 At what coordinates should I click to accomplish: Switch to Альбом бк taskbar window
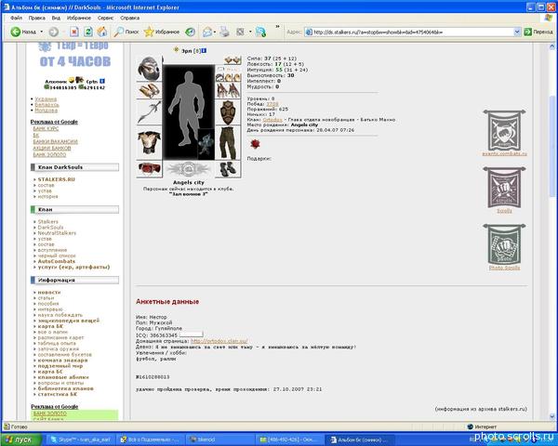(x=360, y=439)
